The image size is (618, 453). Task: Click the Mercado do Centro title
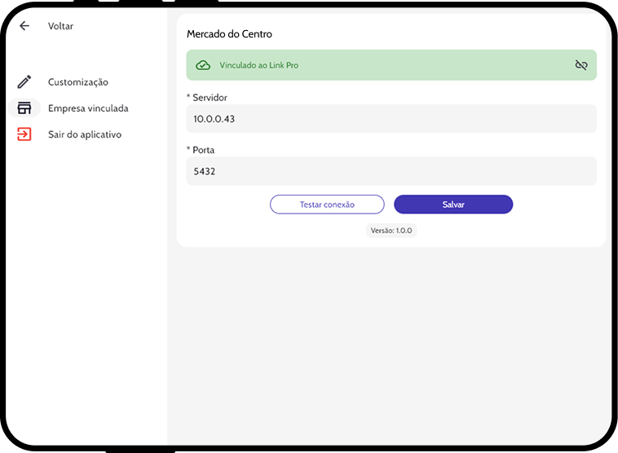click(x=229, y=34)
